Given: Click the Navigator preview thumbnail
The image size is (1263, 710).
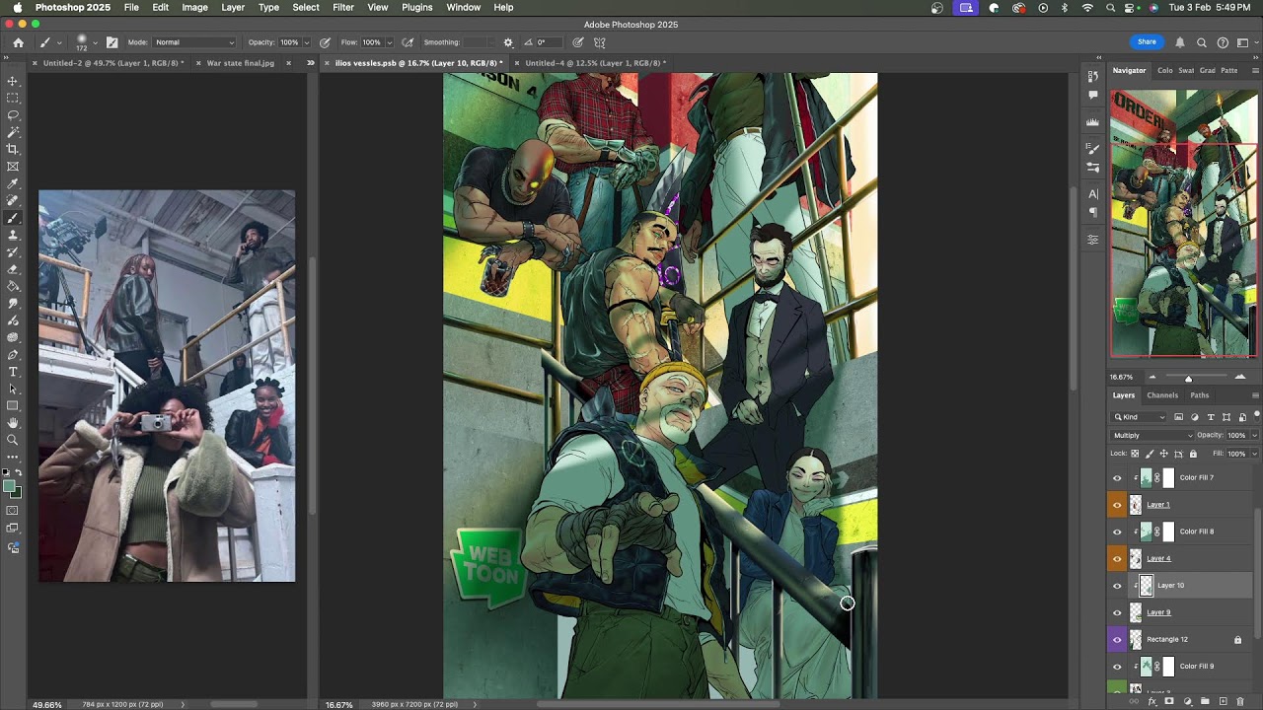Looking at the screenshot, I should (1184, 224).
